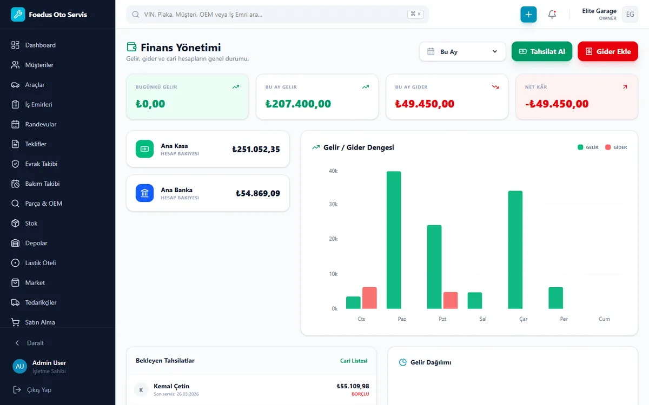The width and height of the screenshot is (649, 405).
Task: Click the Ana Banka balance ₺54.869,09
Action: point(258,193)
